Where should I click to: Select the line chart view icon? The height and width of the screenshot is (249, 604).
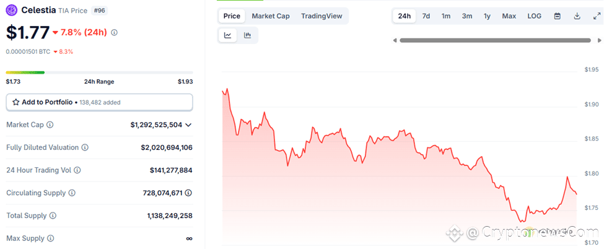pos(227,35)
